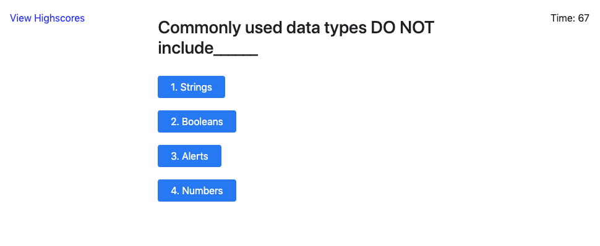
Task: Tap the first blue answer button
Action: coord(191,87)
